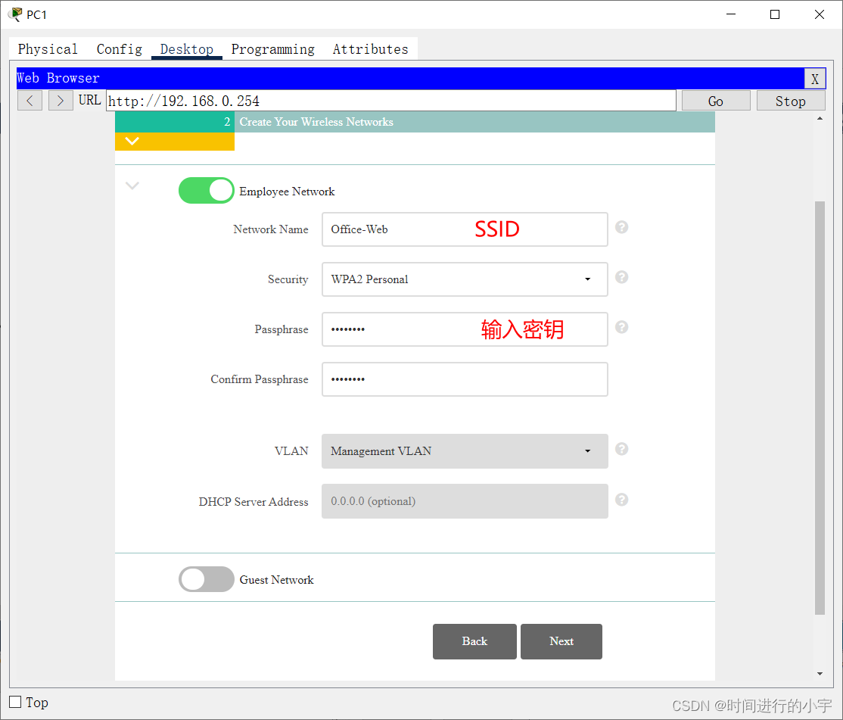The height and width of the screenshot is (720, 843).
Task: Click the Create Your Wireless Networks step header
Action: coord(415,122)
